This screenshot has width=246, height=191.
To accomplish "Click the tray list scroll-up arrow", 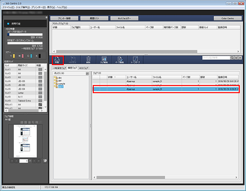I will [45, 69].
